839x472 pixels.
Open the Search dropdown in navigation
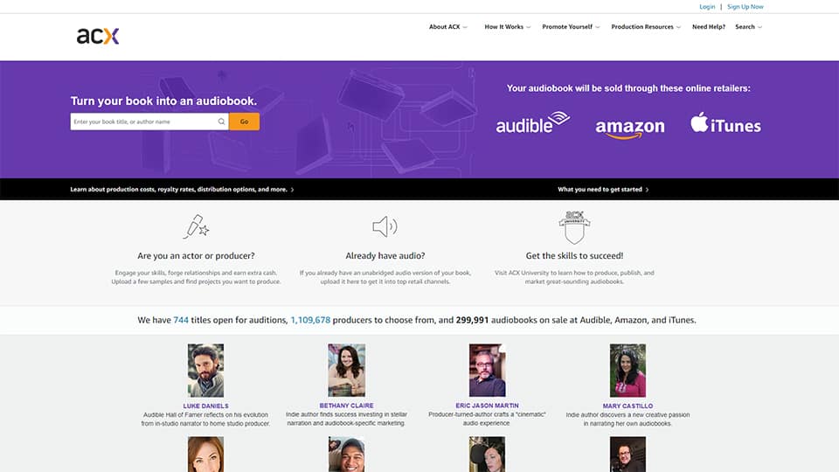coord(748,27)
